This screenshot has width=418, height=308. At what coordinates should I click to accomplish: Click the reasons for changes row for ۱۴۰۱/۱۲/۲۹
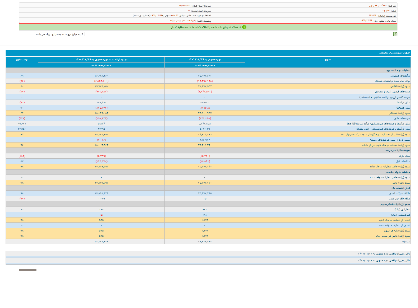point(384,254)
